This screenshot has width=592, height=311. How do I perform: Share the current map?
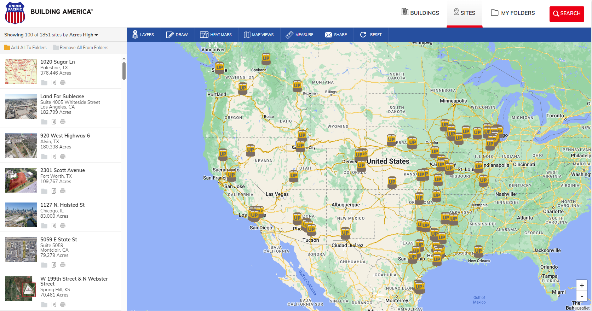[336, 35]
